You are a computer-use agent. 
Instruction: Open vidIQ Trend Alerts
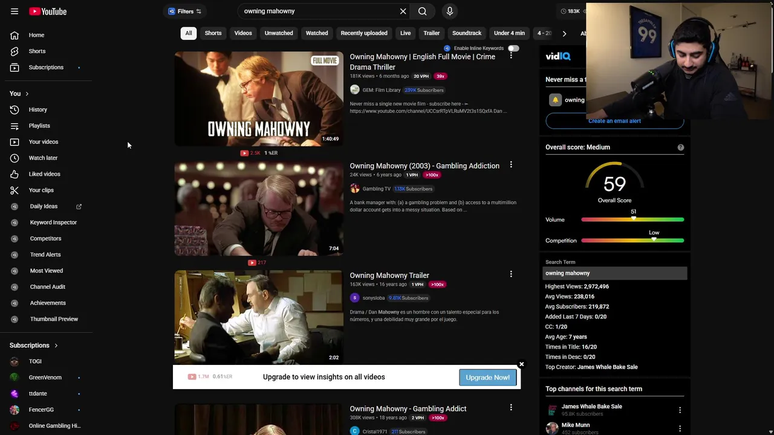coord(46,254)
